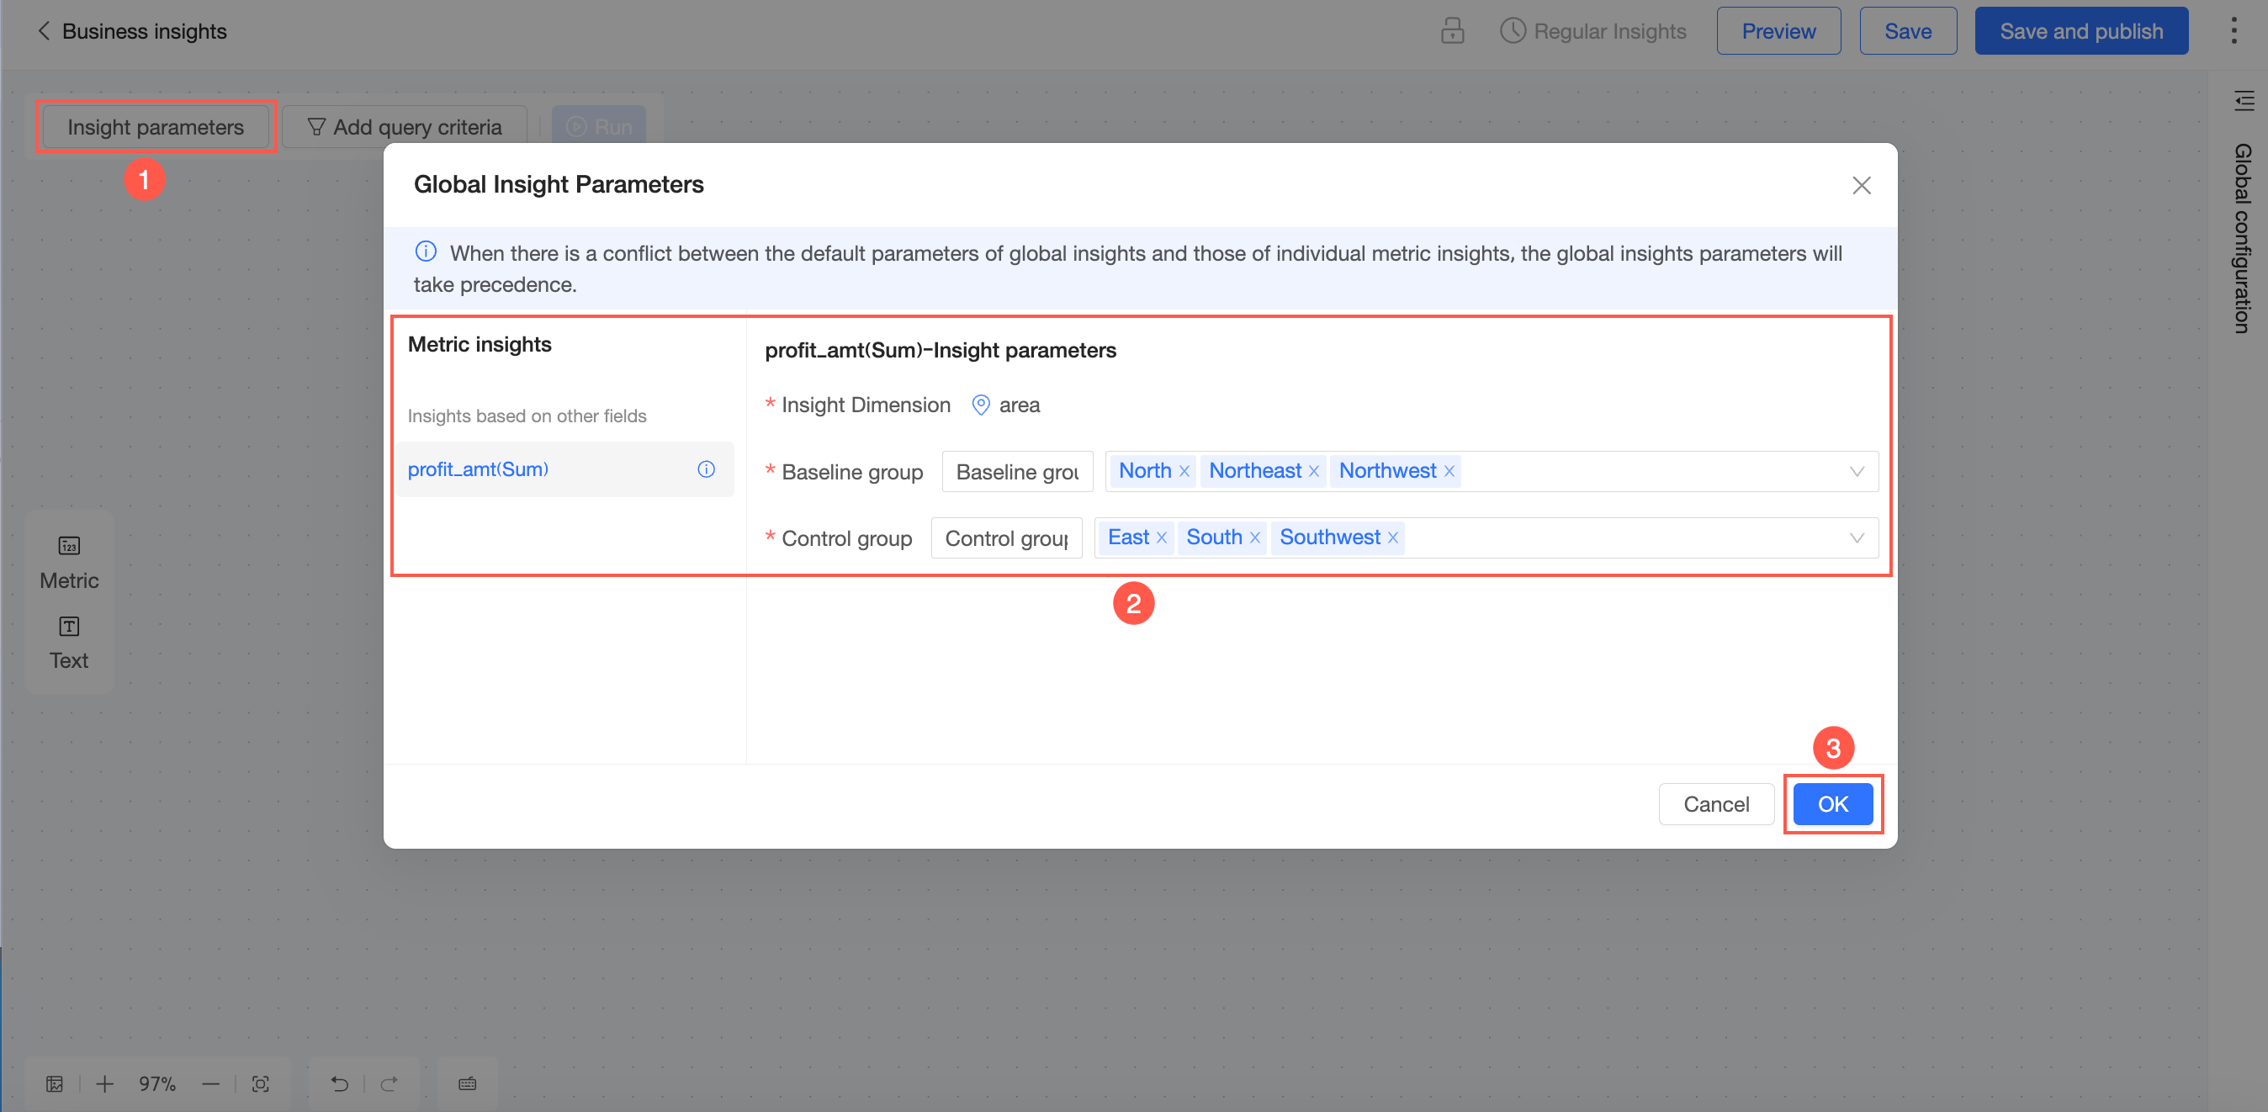Expand the Control group values dropdown

1856,538
